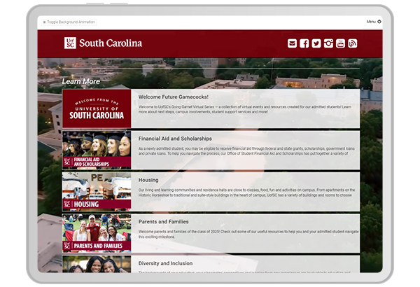Select the Diversity and Inclusion photo thumbnail
The width and height of the screenshot is (420, 287).
click(x=97, y=264)
